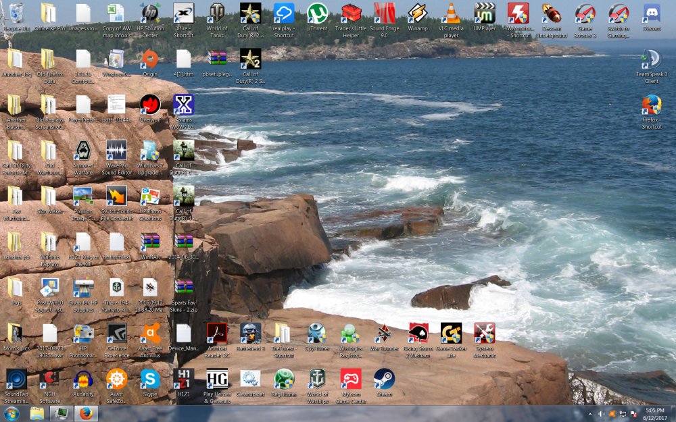This screenshot has width=676, height=422.
Task: Open the Discord desktop shortcut
Action: pyautogui.click(x=651, y=14)
